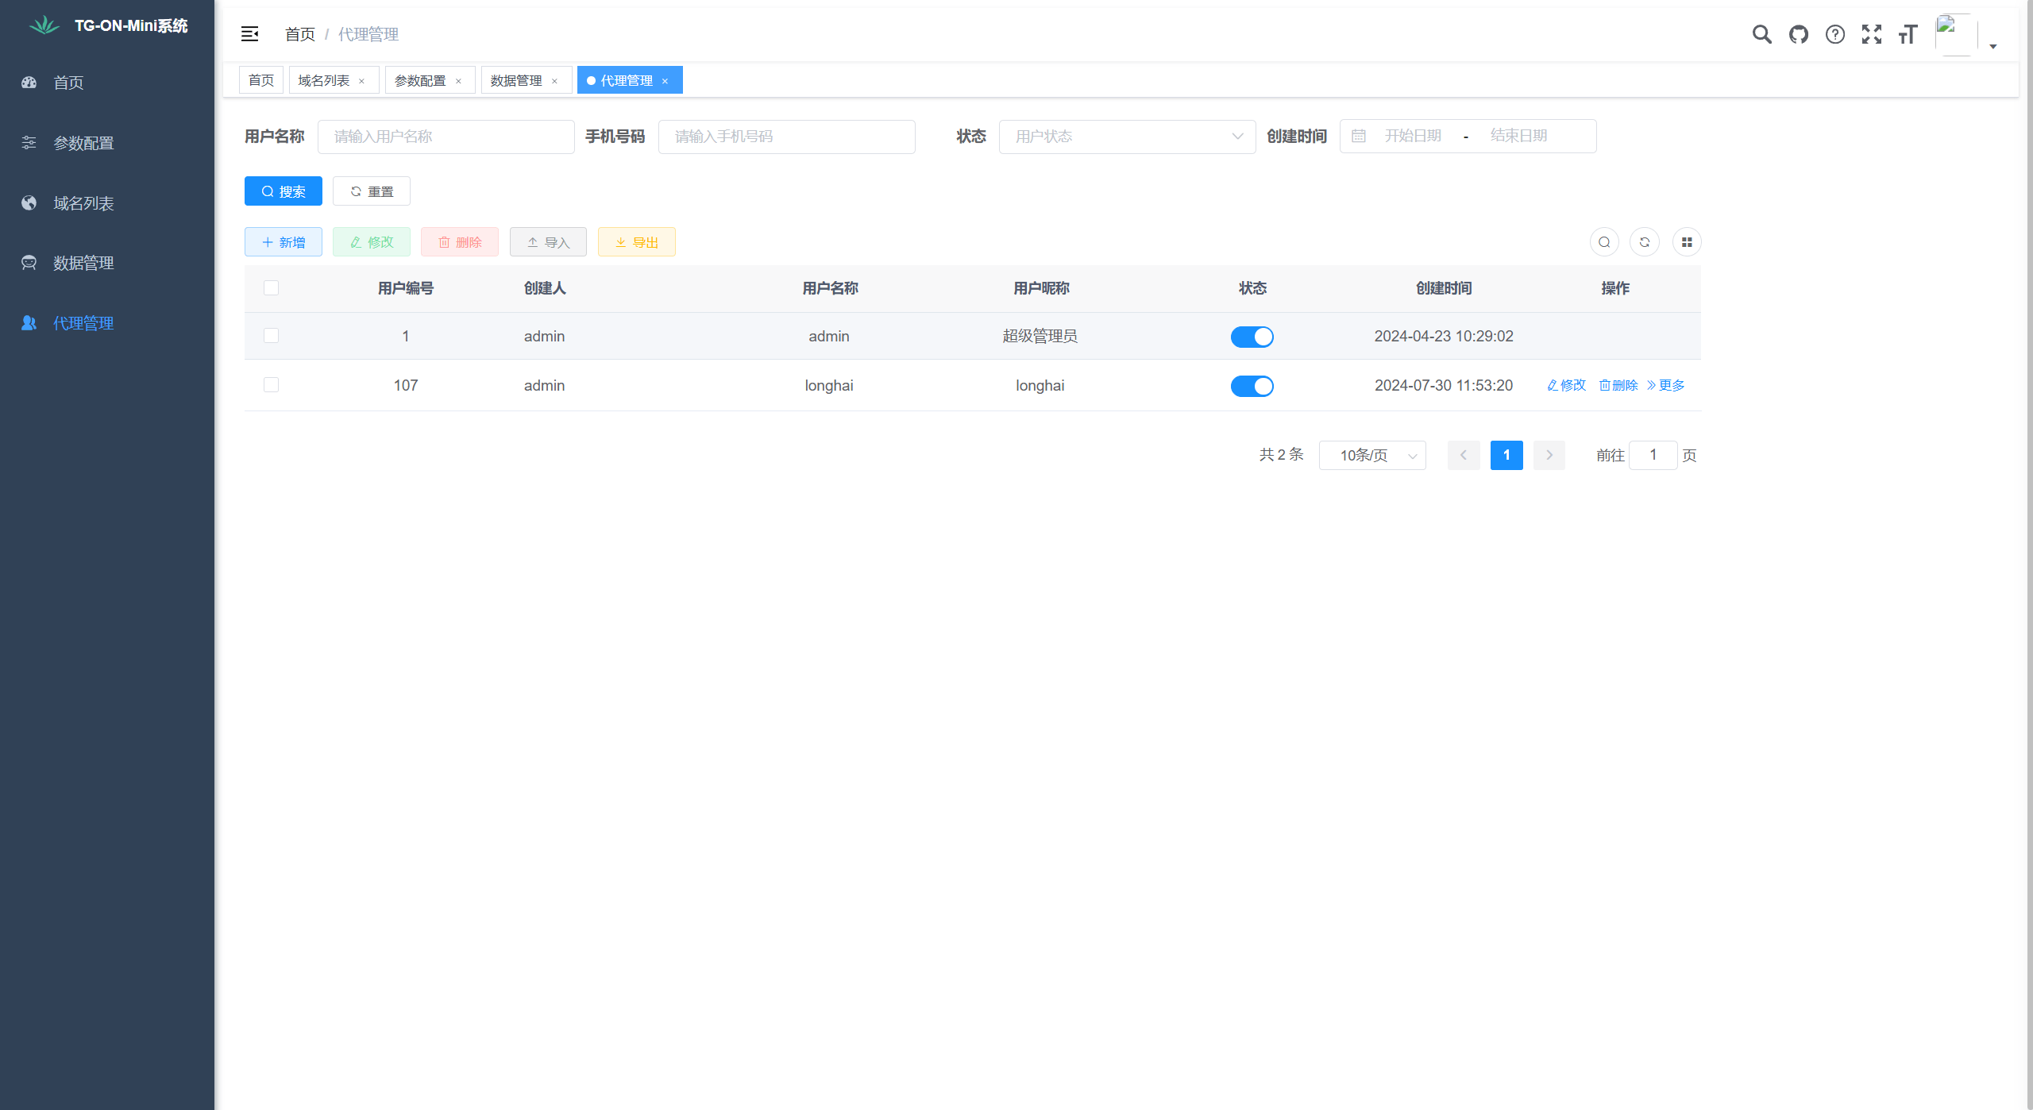This screenshot has height=1110, width=2033.
Task: Expand 更多 options for longhai
Action: click(x=1665, y=385)
